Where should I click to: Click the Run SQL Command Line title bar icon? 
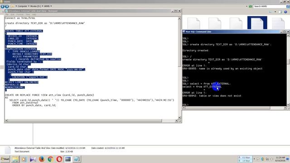click(x=184, y=32)
